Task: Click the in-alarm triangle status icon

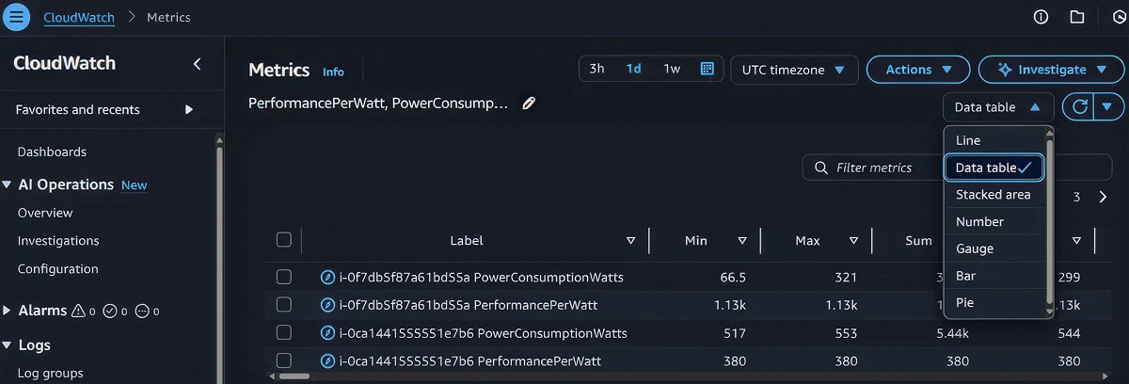Action: click(79, 311)
